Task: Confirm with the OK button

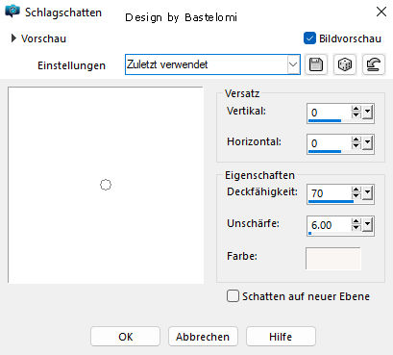Action: click(125, 337)
